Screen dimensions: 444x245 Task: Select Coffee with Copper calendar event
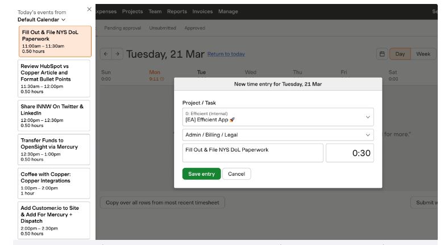click(54, 183)
